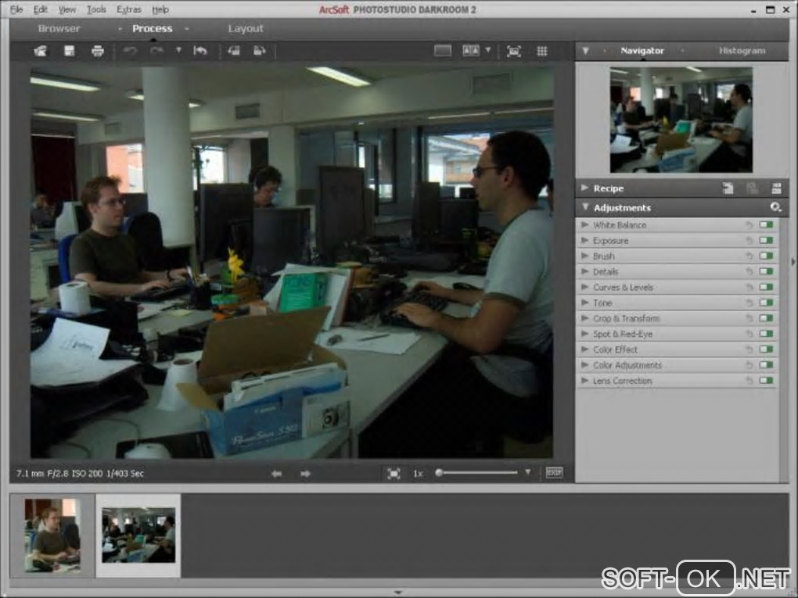Reset the Lens Correction settings icon
This screenshot has height=598, width=798.
click(x=749, y=381)
